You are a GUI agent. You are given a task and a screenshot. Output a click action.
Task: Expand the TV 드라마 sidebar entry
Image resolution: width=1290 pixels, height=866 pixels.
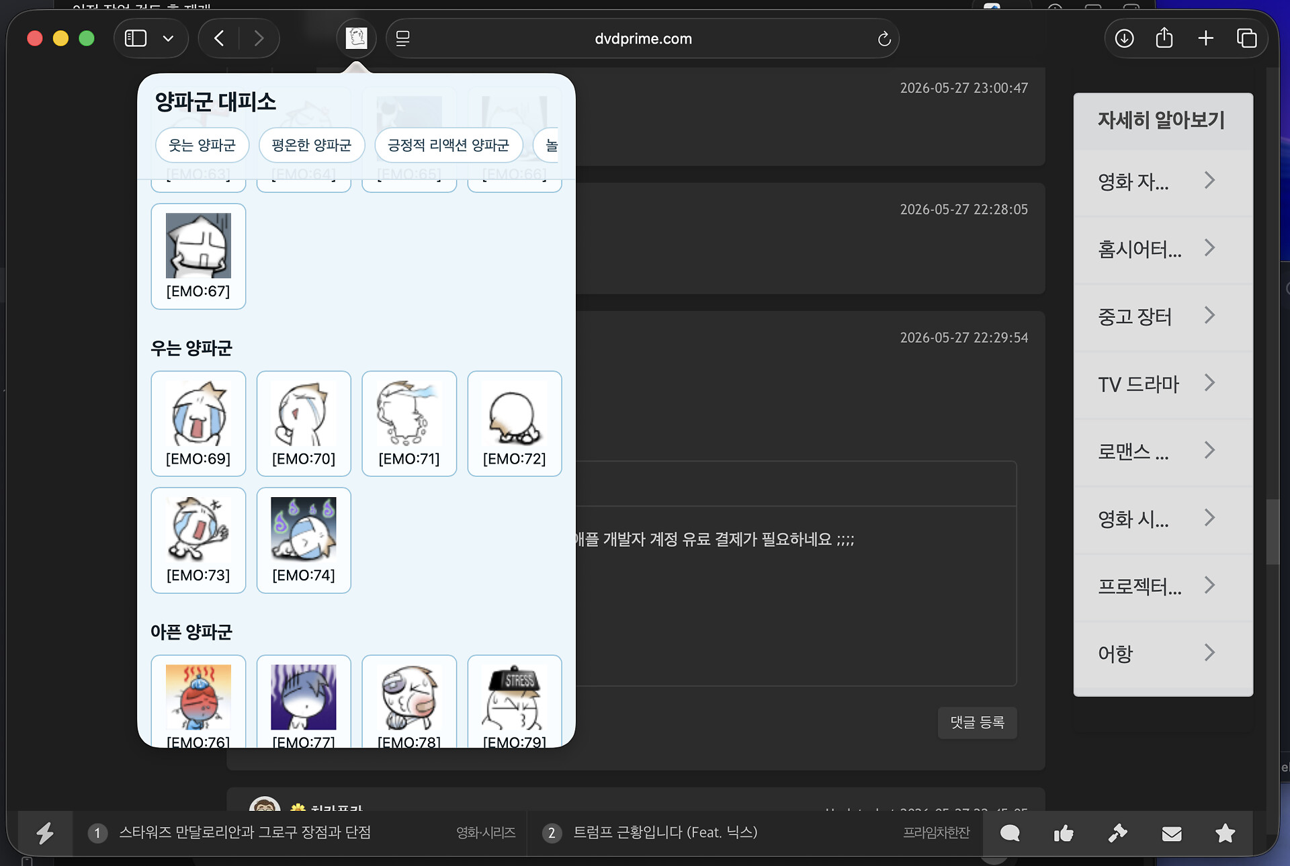tap(1163, 384)
